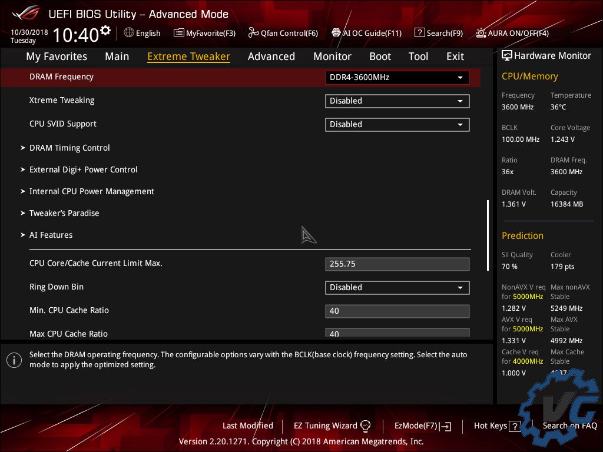Open MyFavorite(F3) via its icon

(178, 33)
